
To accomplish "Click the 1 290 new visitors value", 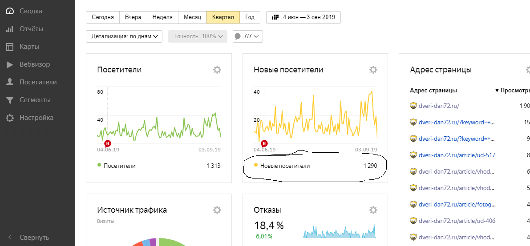I will [370, 166].
